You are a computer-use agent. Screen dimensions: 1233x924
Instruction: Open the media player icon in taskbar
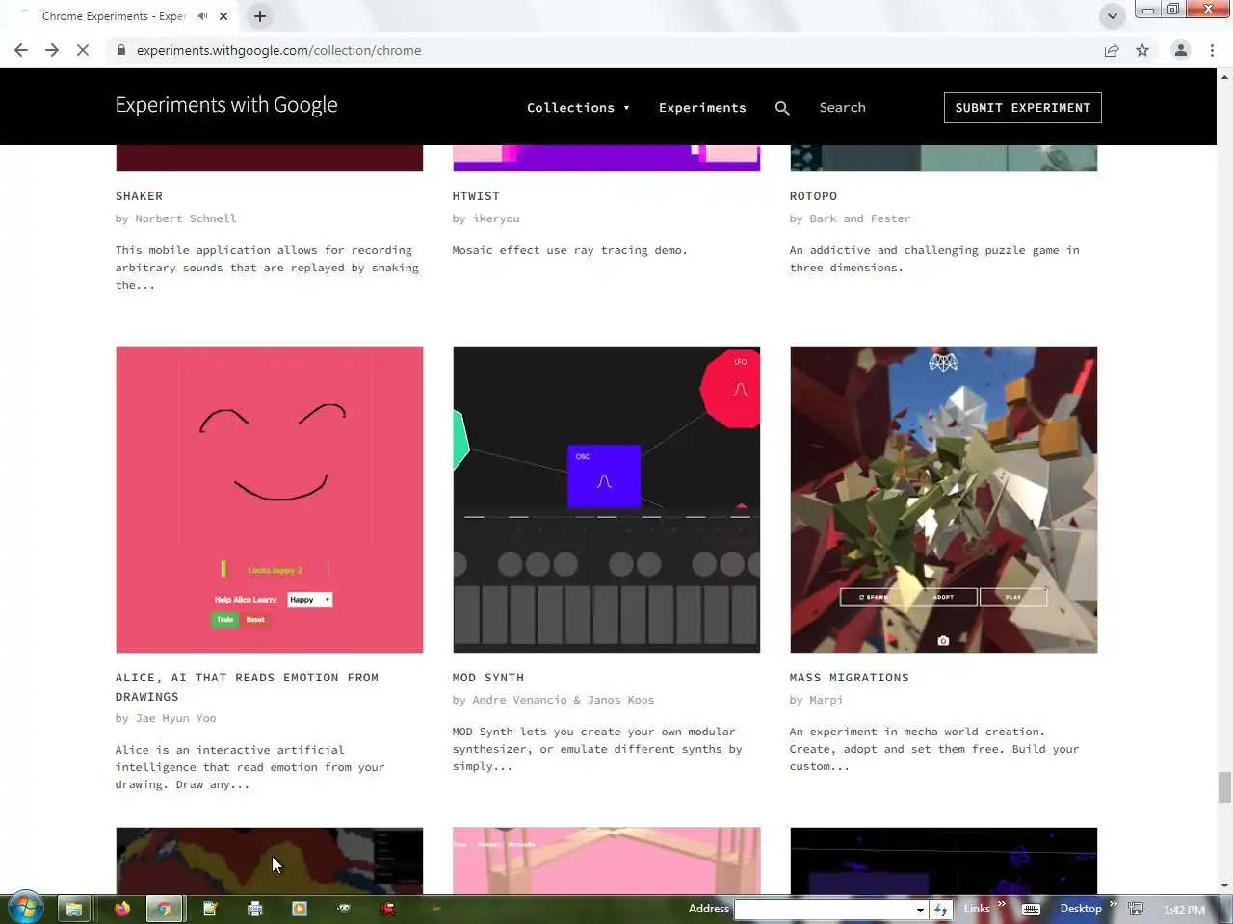click(x=300, y=909)
